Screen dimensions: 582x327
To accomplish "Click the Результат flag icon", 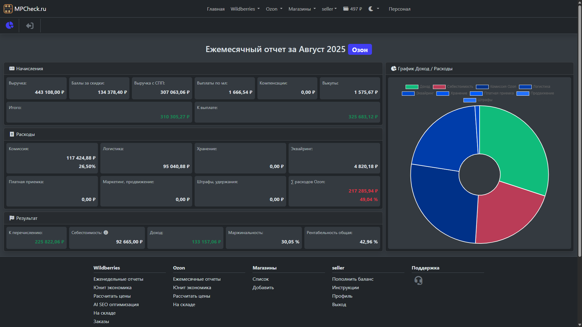I will [x=12, y=218].
